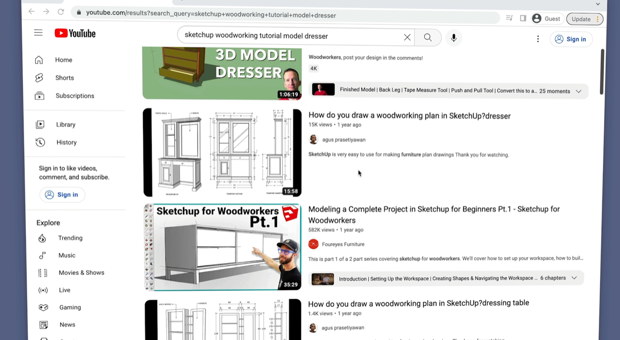Click the browser address bar URL
This screenshot has width=620, height=340.
tap(211, 14)
